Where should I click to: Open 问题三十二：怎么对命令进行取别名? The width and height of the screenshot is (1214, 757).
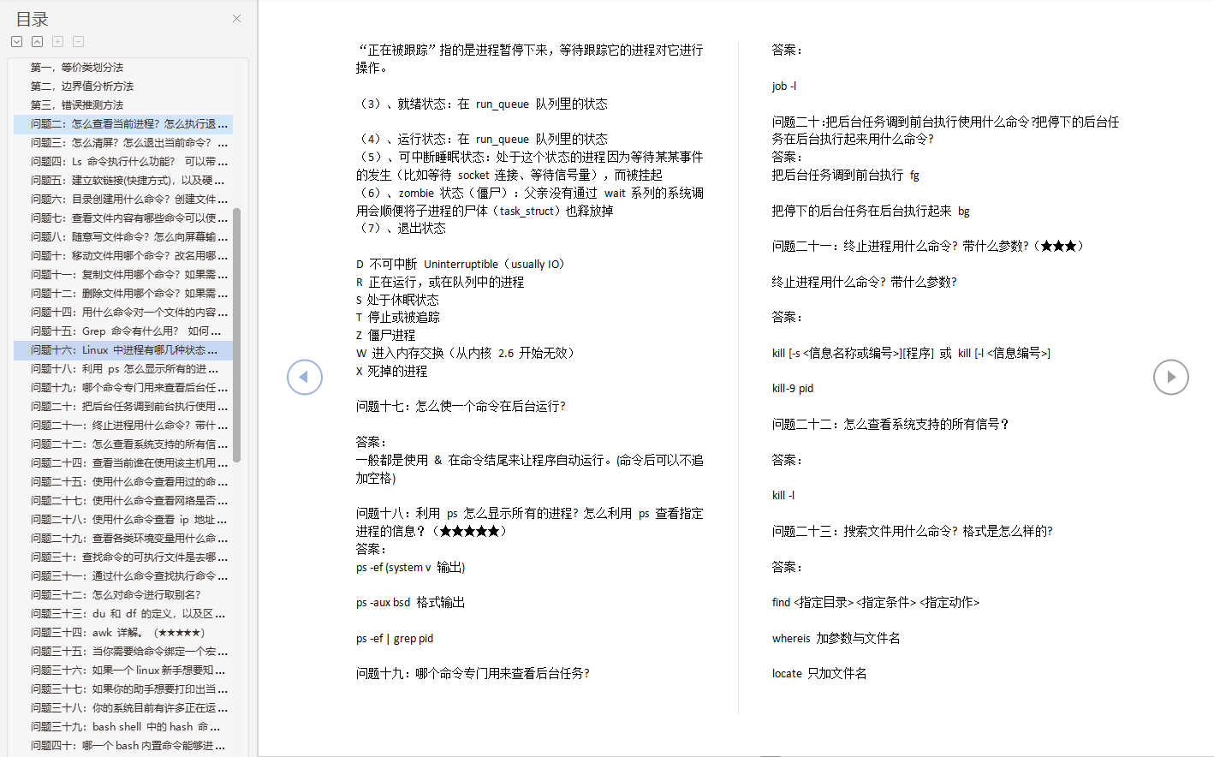pyautogui.click(x=123, y=595)
